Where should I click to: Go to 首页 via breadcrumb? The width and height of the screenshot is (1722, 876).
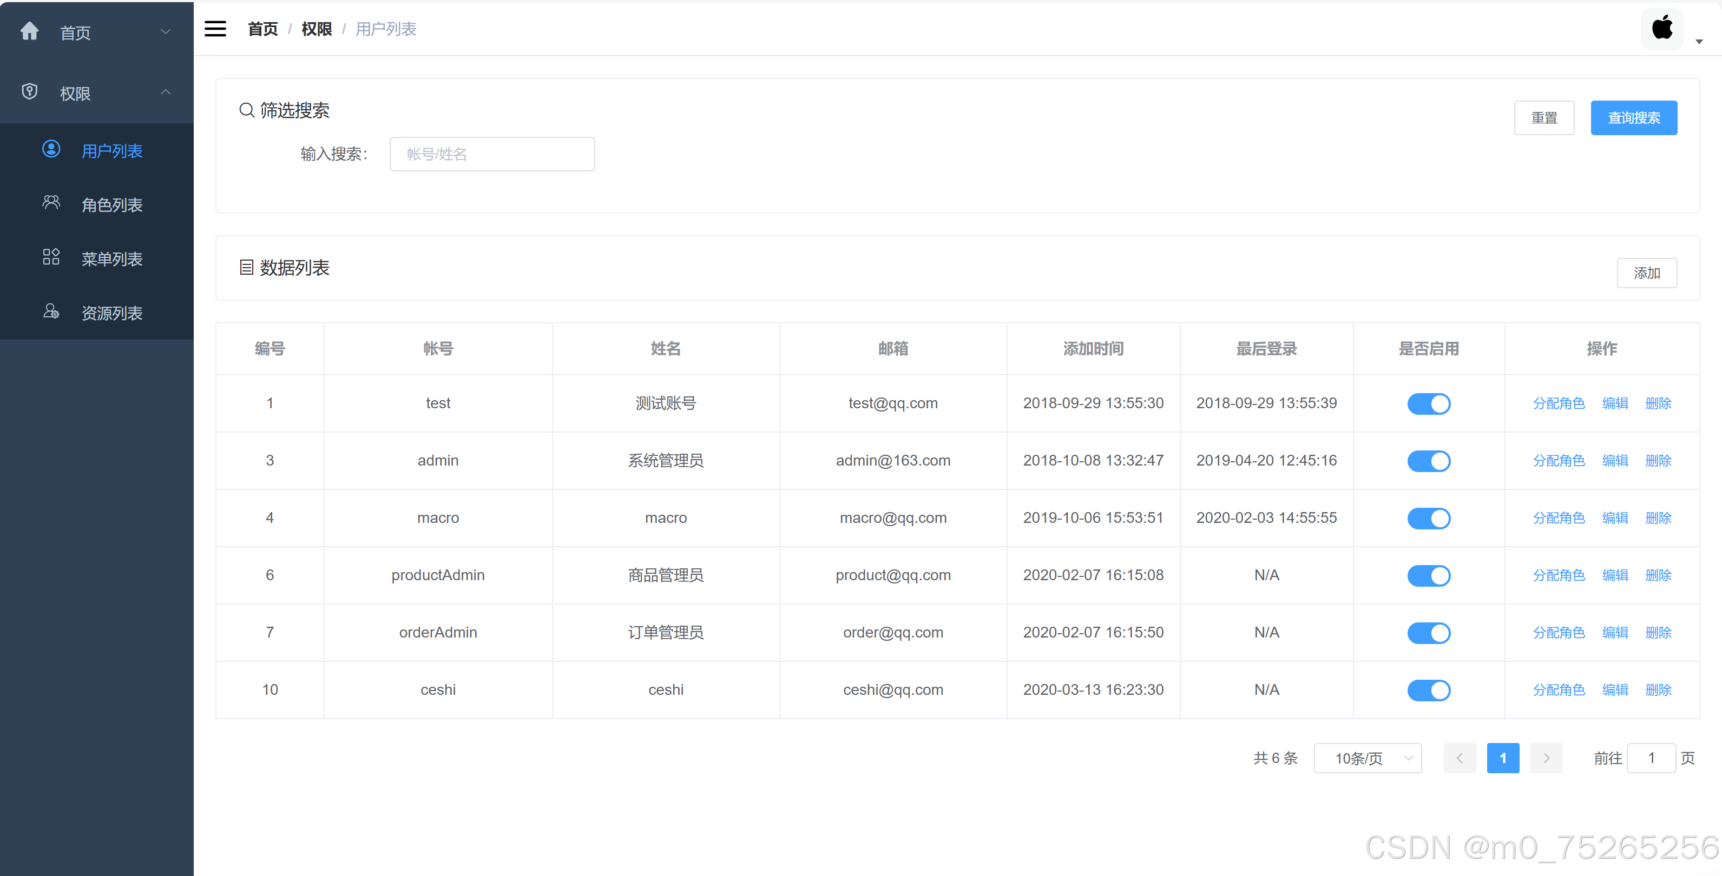[262, 28]
